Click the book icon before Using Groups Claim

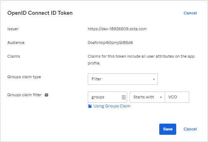point(90,106)
